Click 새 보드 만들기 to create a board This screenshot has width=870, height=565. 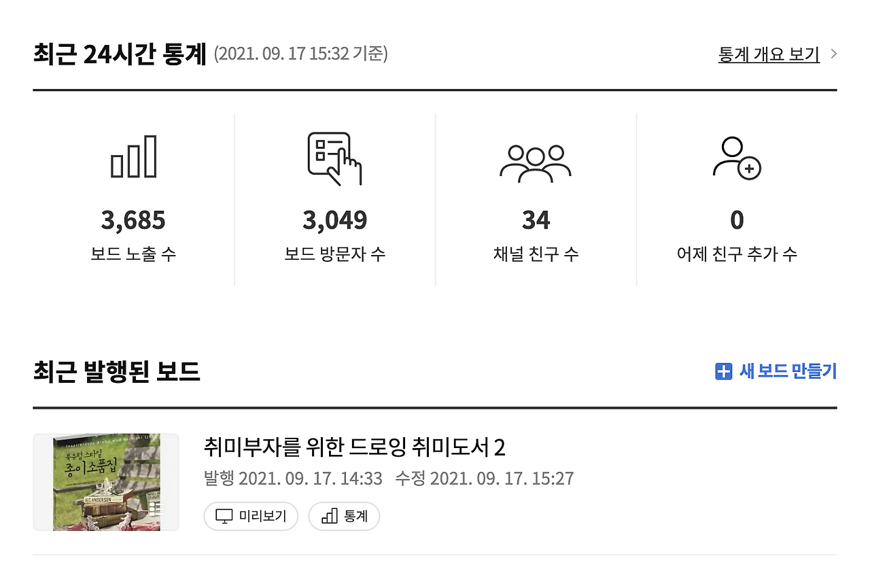coord(787,371)
